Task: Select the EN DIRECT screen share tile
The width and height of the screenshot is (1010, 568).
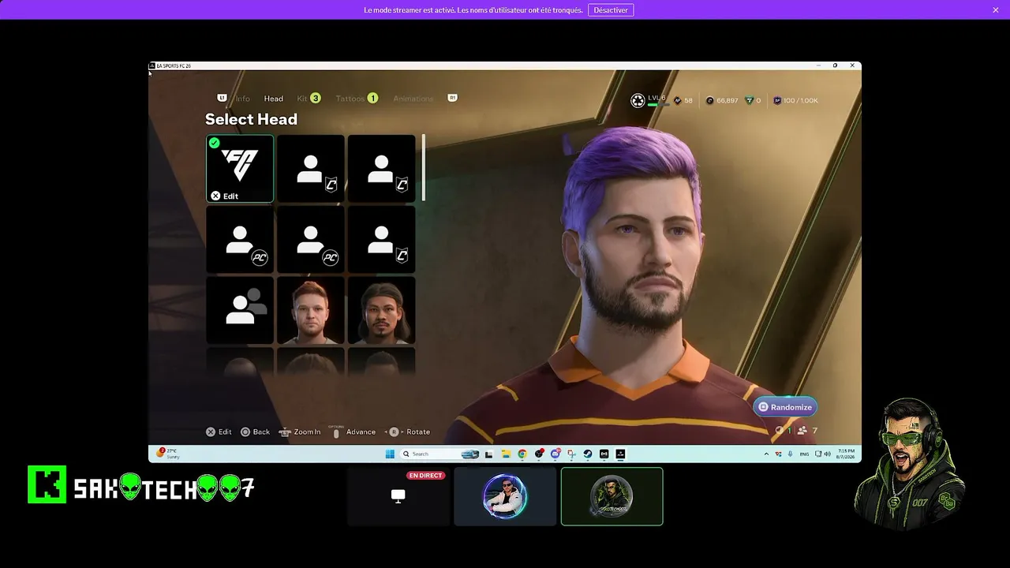Action: pyautogui.click(x=398, y=496)
